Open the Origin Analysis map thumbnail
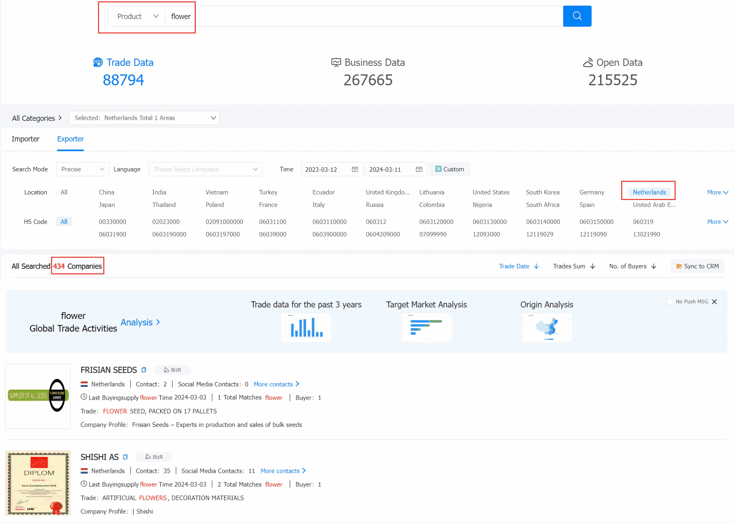This screenshot has height=523, width=734. click(547, 328)
